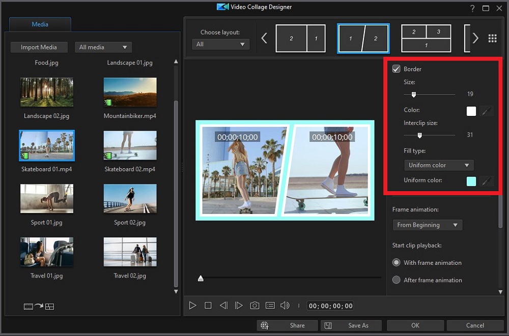
Task: Click the Import Media button
Action: (x=39, y=47)
